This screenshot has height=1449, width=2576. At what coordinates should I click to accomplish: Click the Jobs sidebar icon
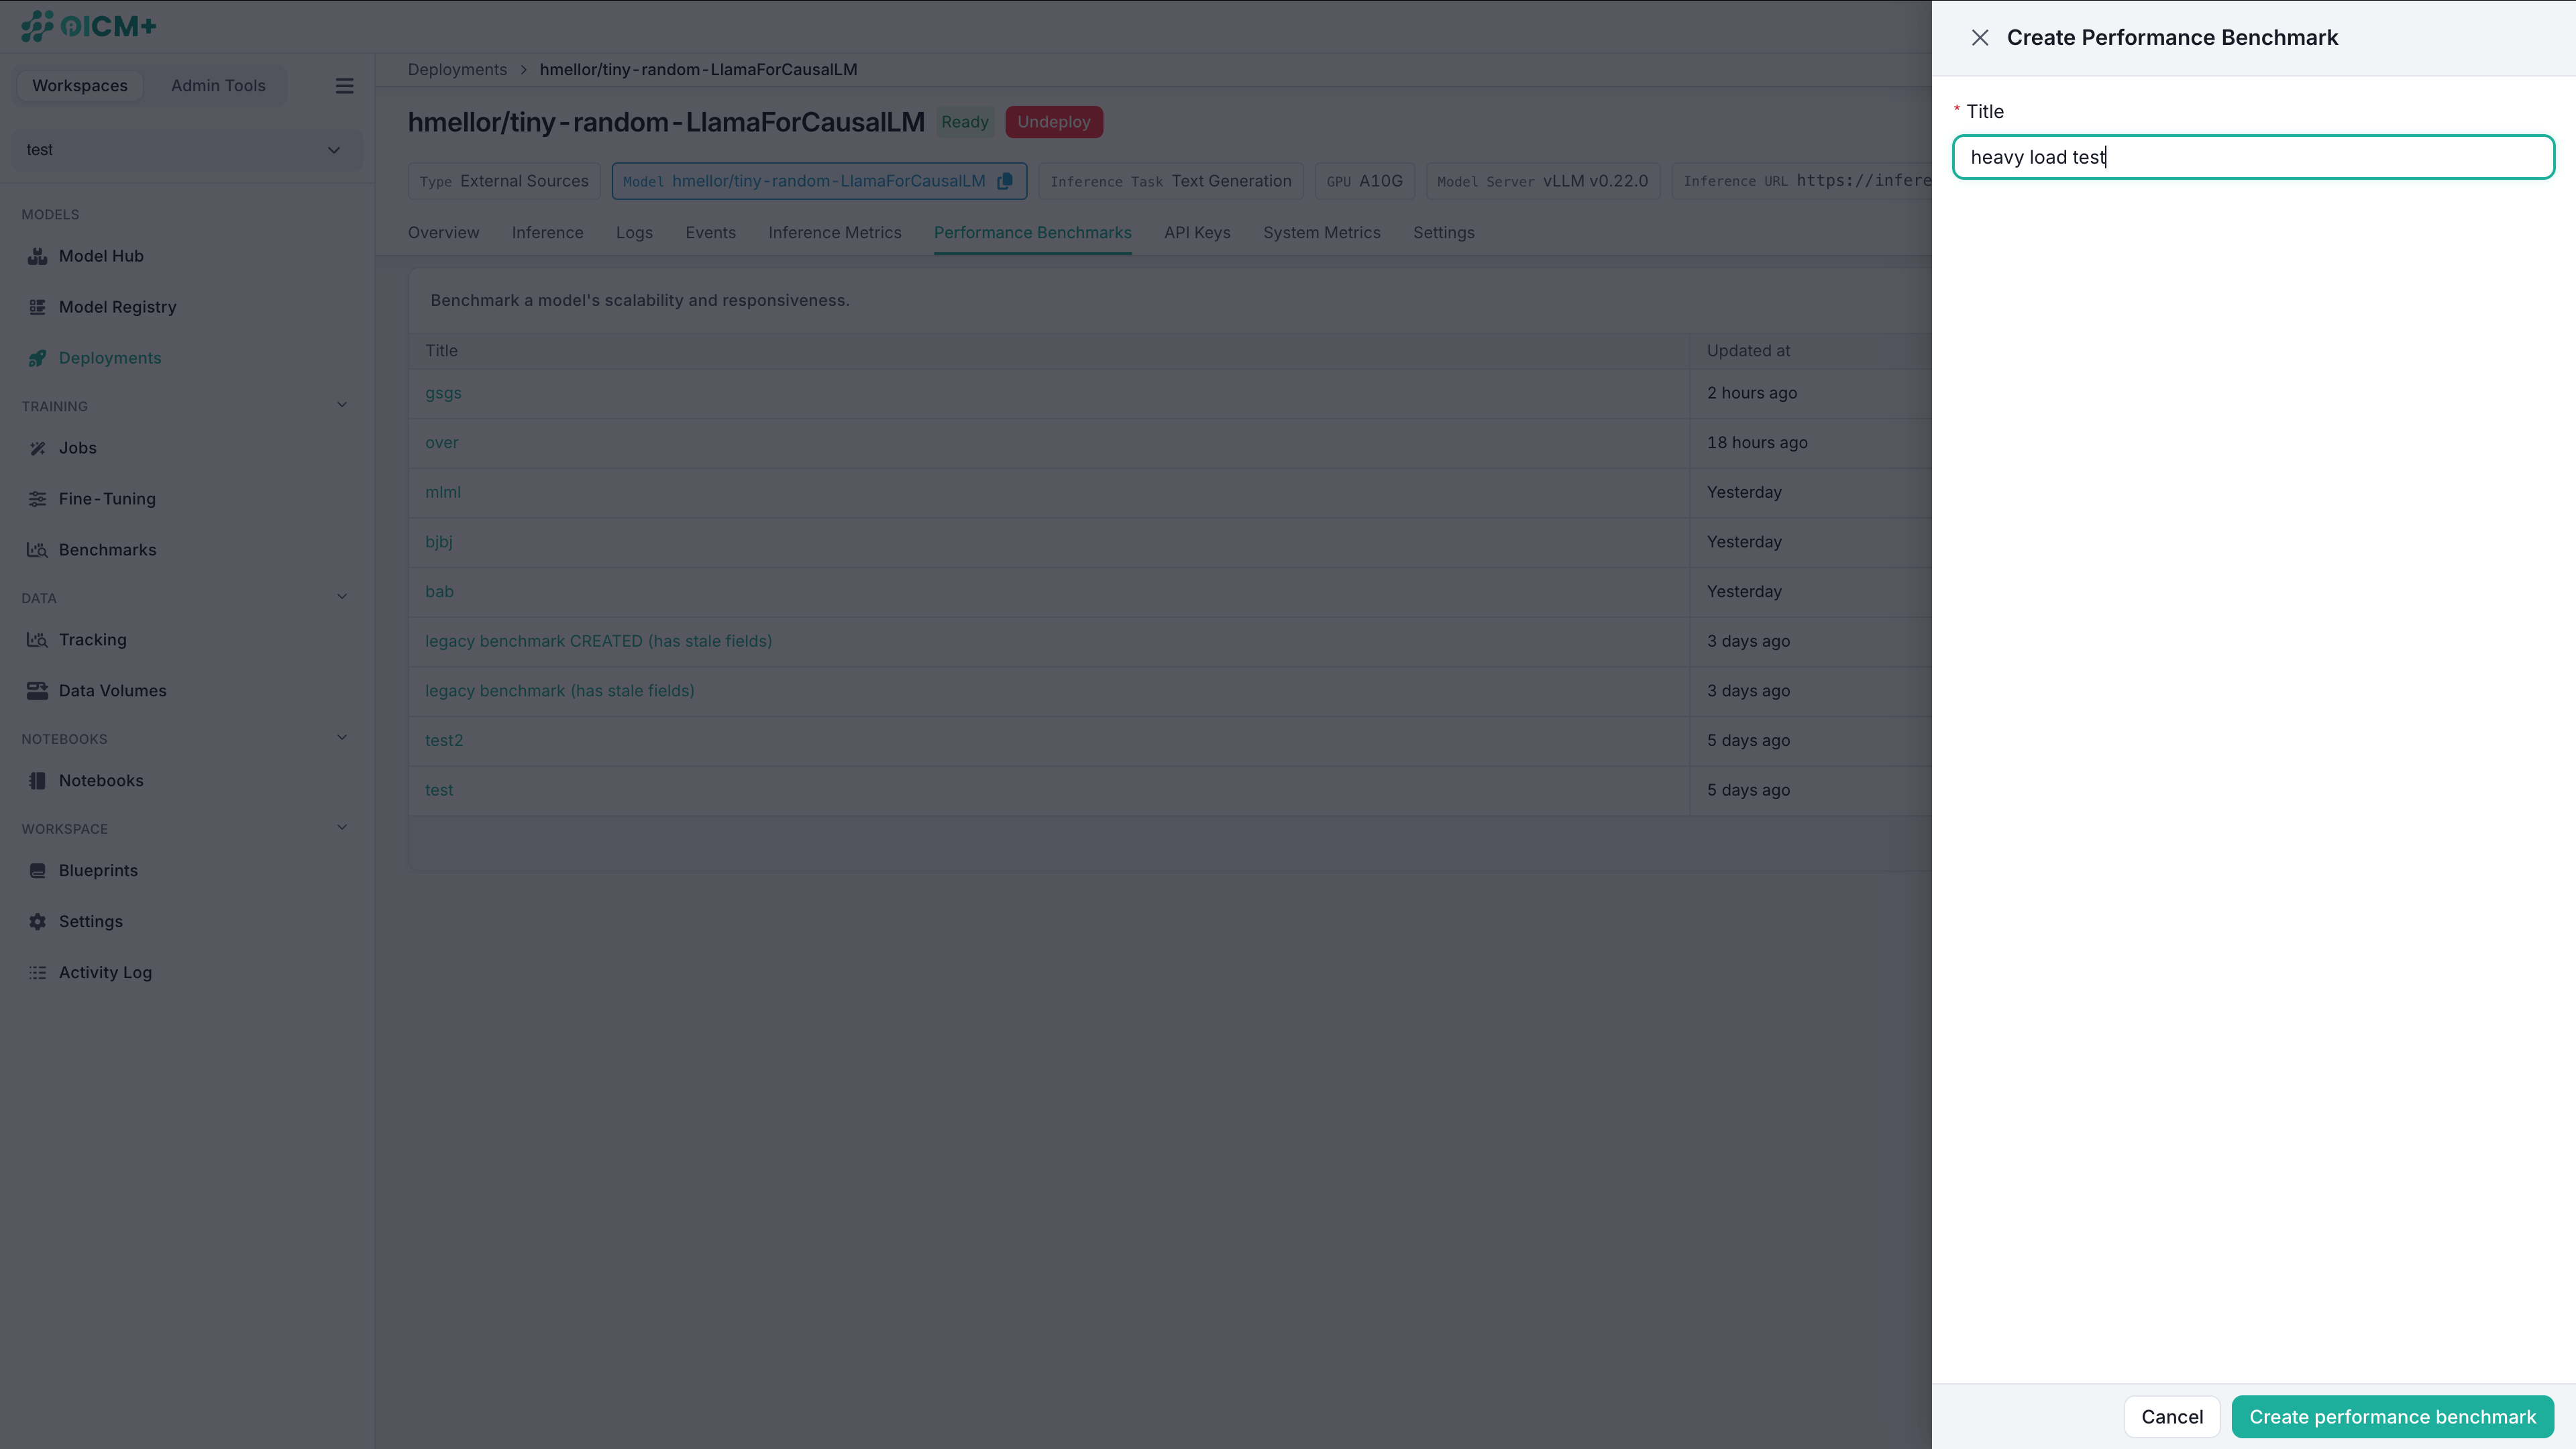point(37,448)
